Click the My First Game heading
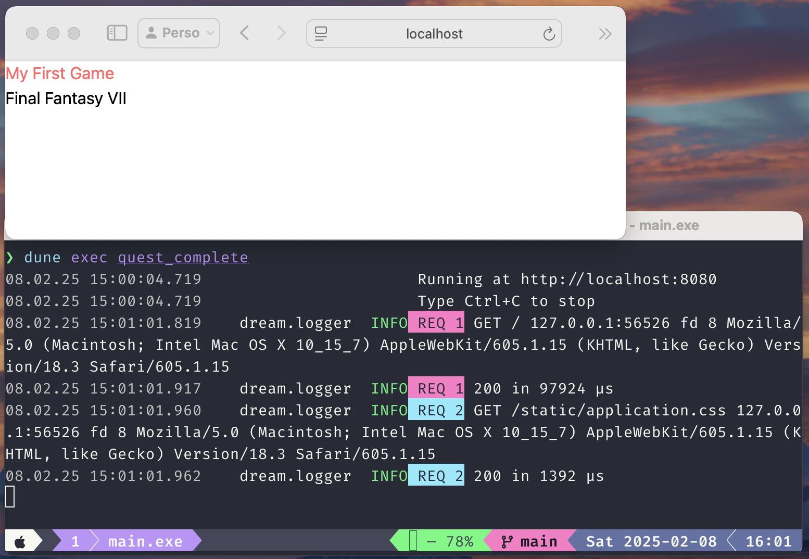This screenshot has width=809, height=559. pos(60,73)
